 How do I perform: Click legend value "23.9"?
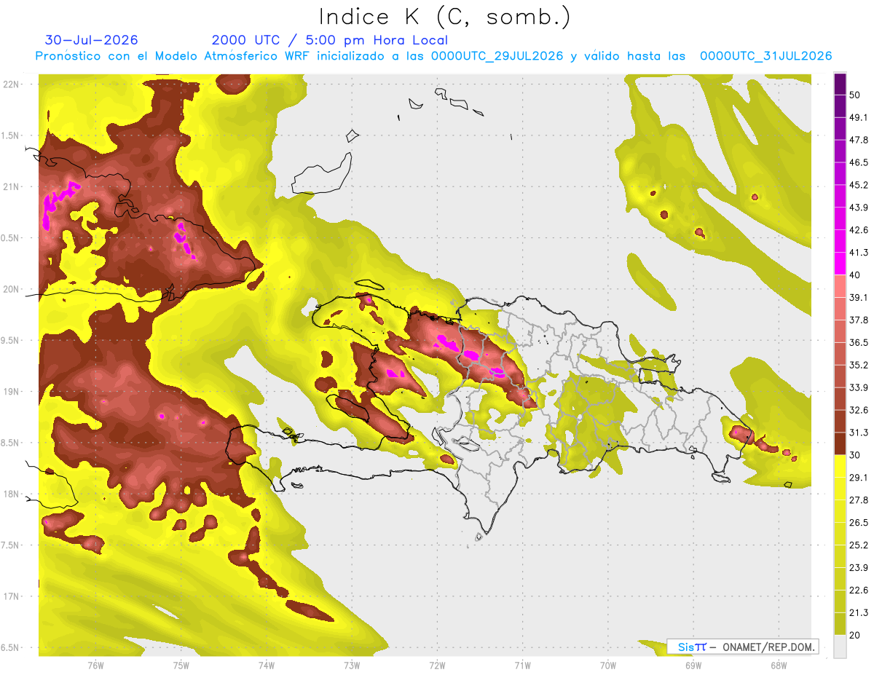tap(859, 567)
